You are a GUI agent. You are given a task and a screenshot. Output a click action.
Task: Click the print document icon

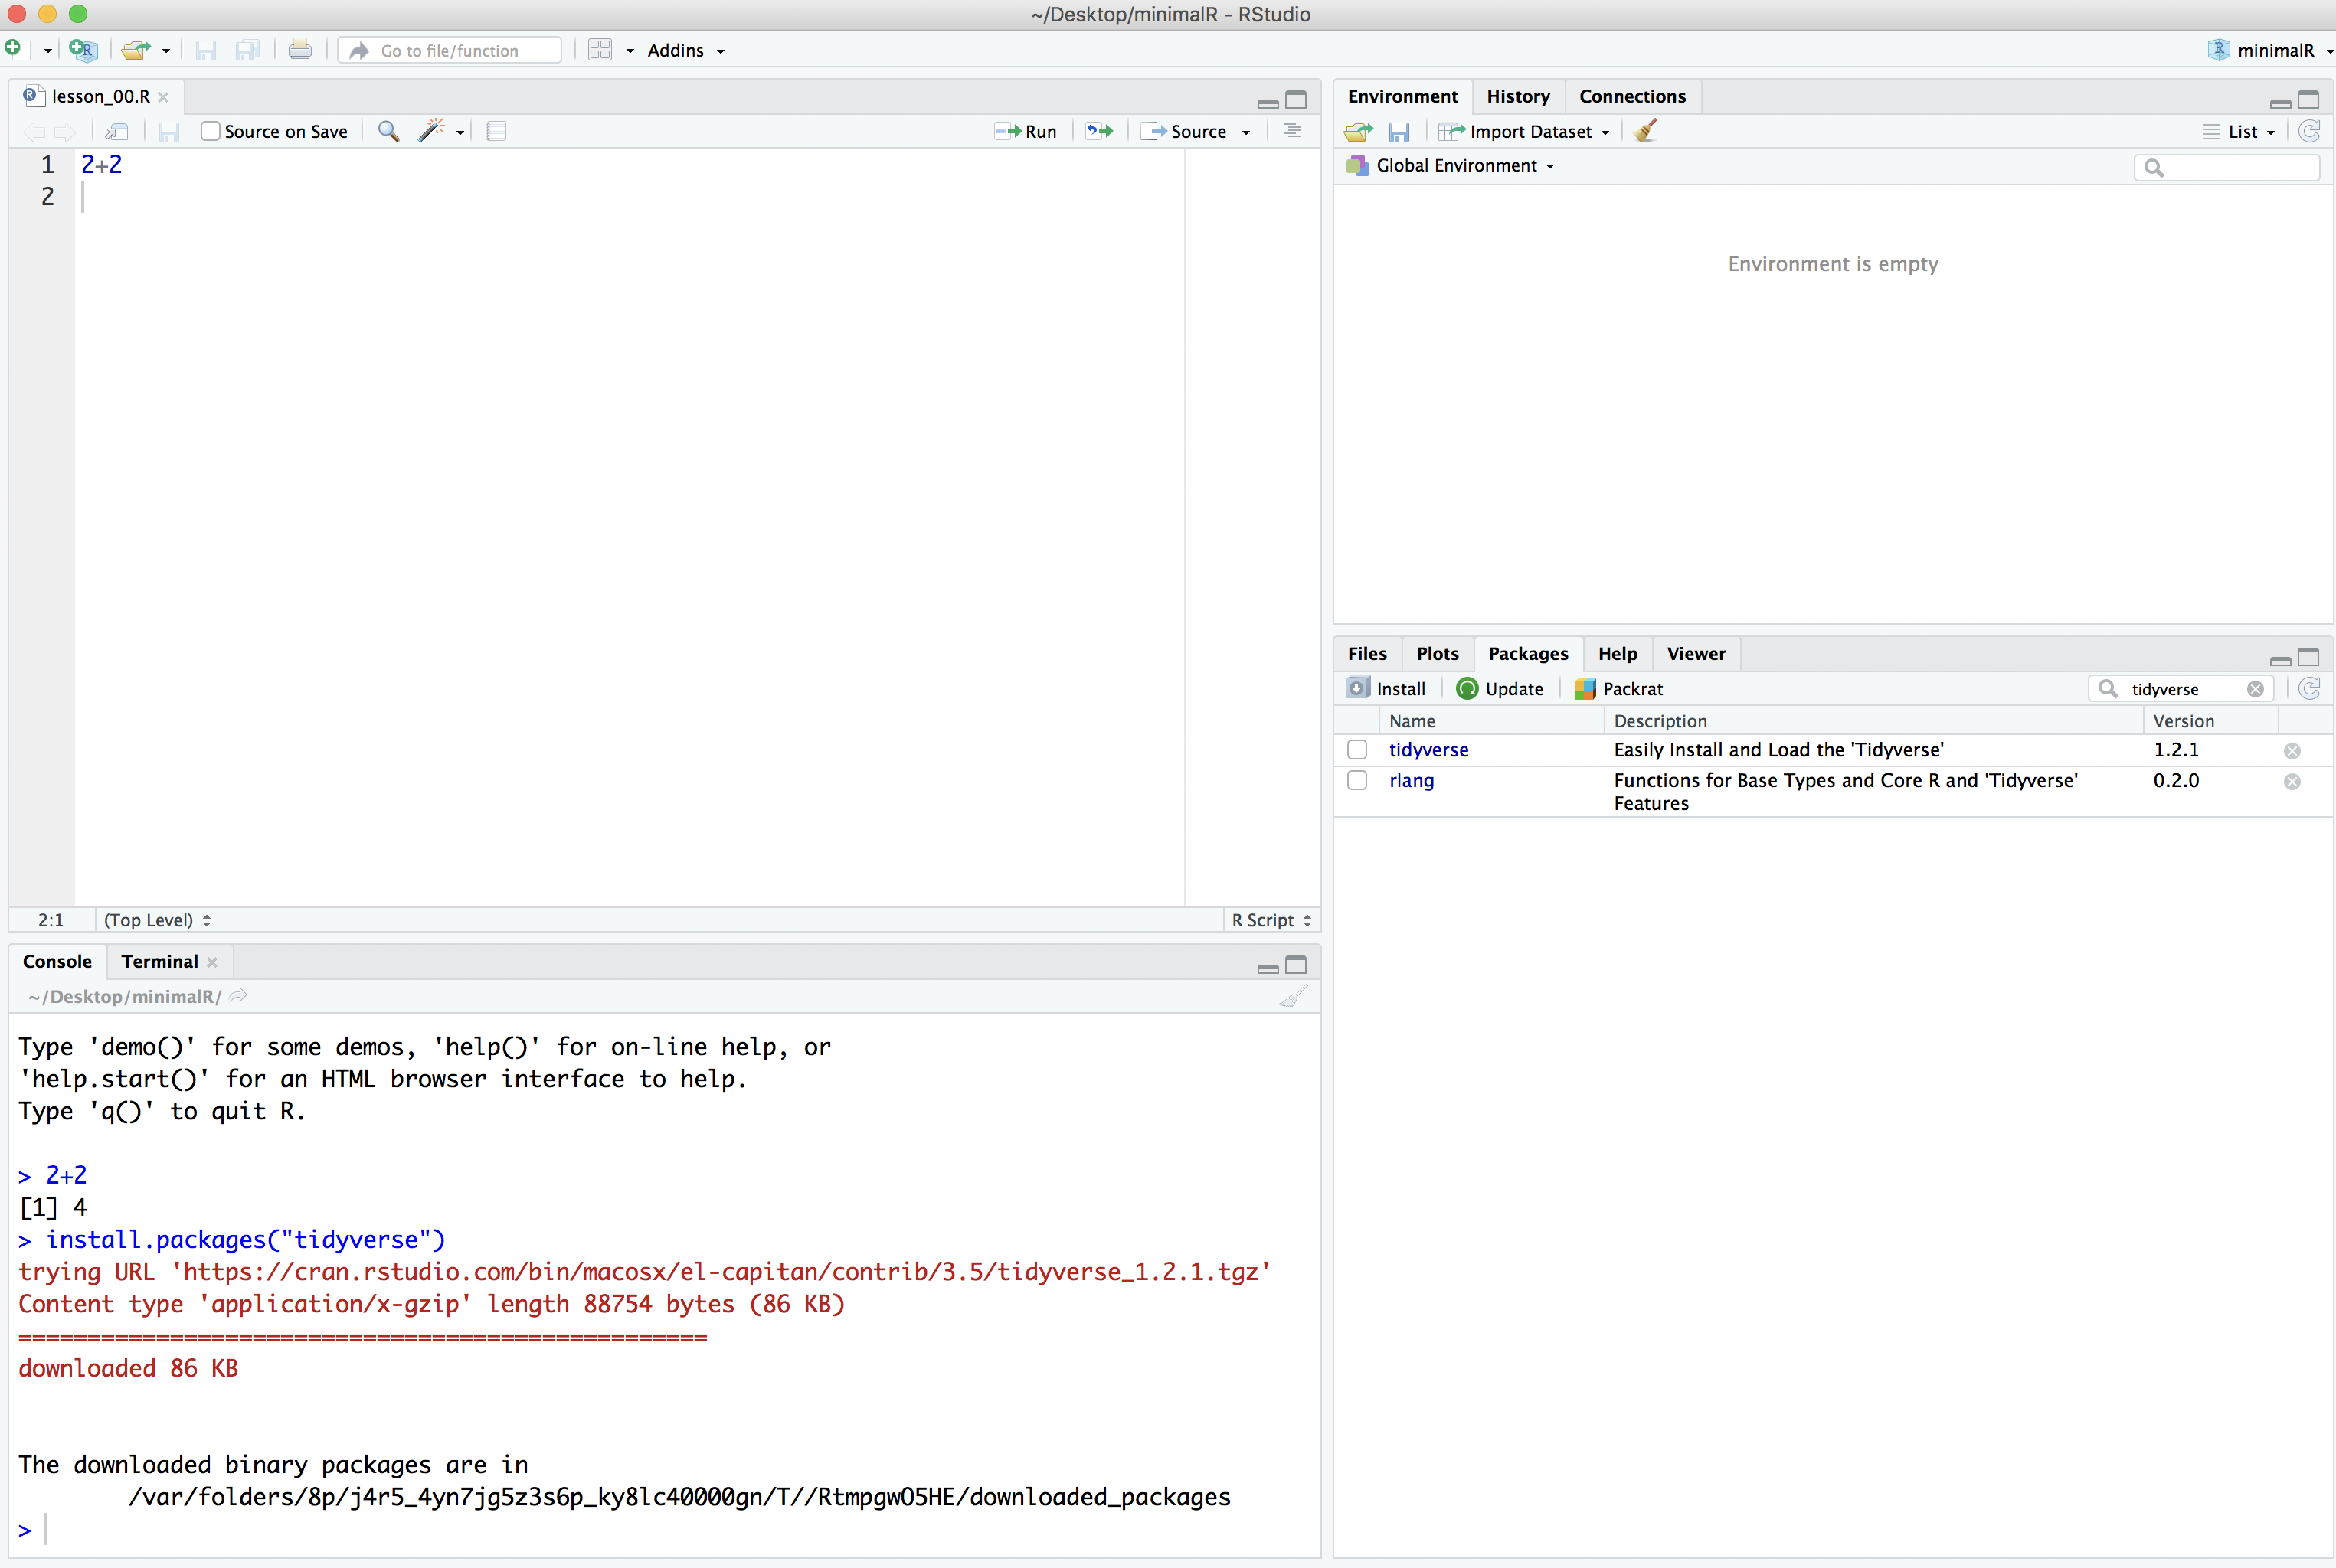pyautogui.click(x=299, y=50)
